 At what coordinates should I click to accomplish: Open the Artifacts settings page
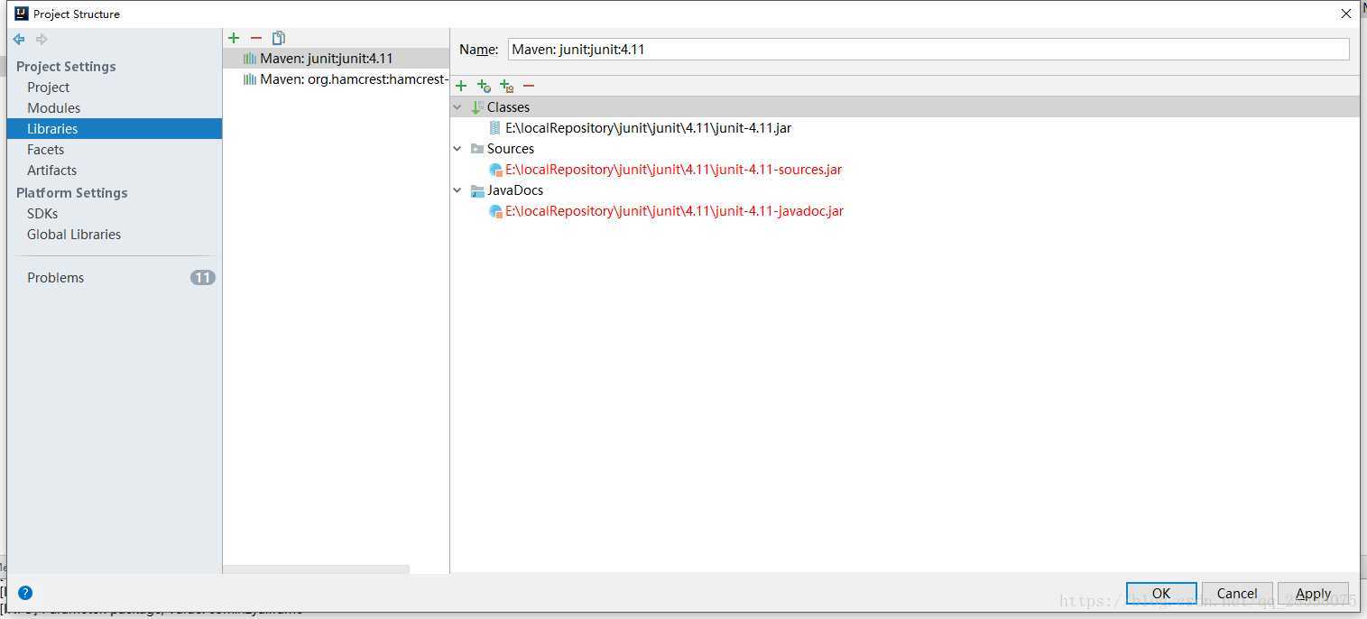[51, 171]
